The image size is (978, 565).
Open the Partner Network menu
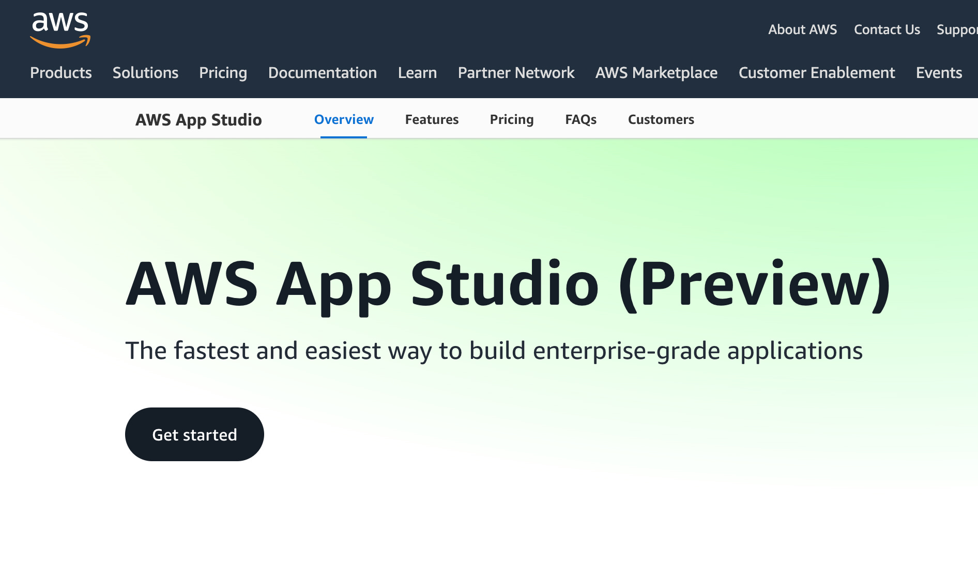tap(516, 73)
